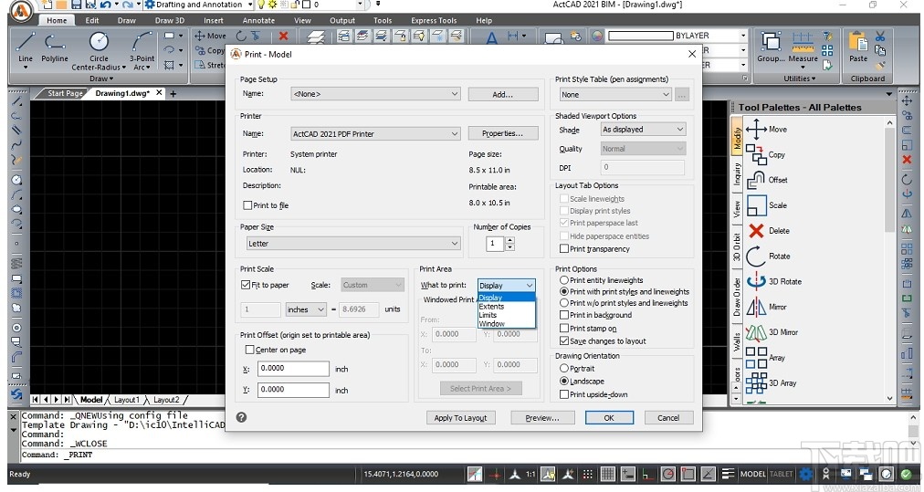Click the settings gear icon in status bar
The image size is (924, 492).
[805, 474]
